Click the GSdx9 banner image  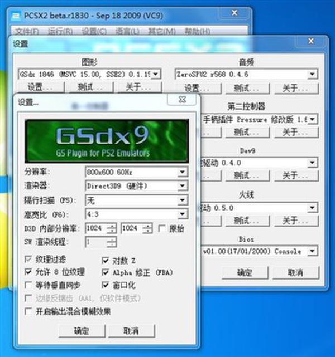(x=107, y=141)
